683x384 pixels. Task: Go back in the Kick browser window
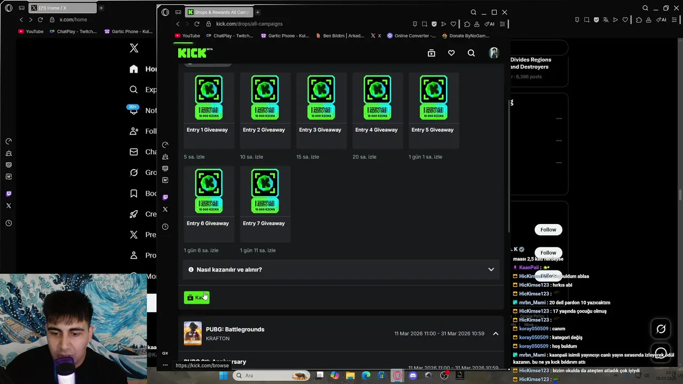178,24
